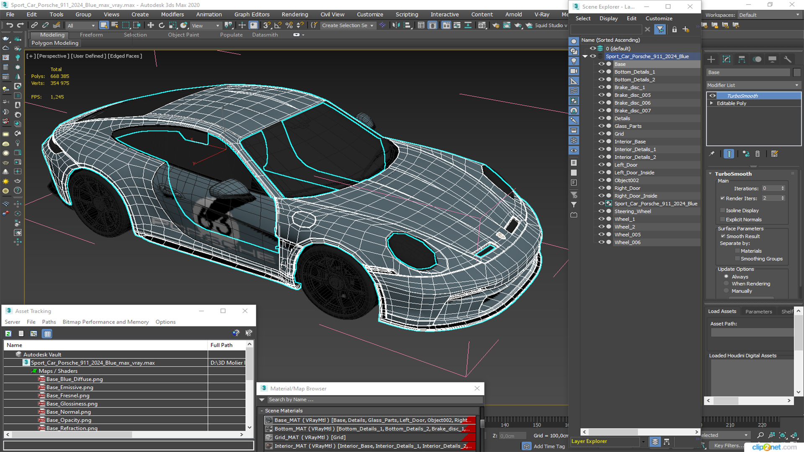
Task: Click the Add Time Tag button
Action: (x=549, y=447)
